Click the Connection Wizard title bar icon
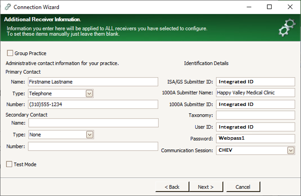This screenshot has height=196, width=301. 8,7
